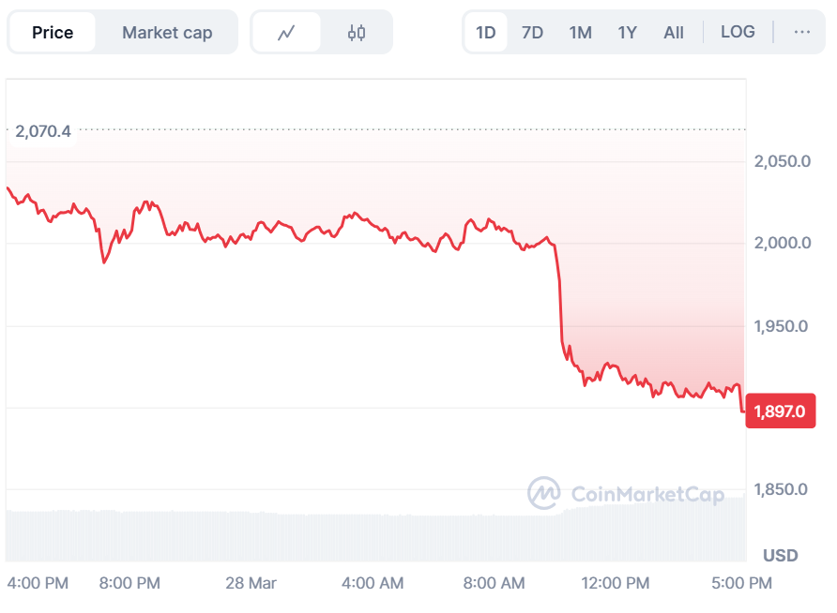Select the 1D time range
This screenshot has width=837, height=613.
pos(486,33)
